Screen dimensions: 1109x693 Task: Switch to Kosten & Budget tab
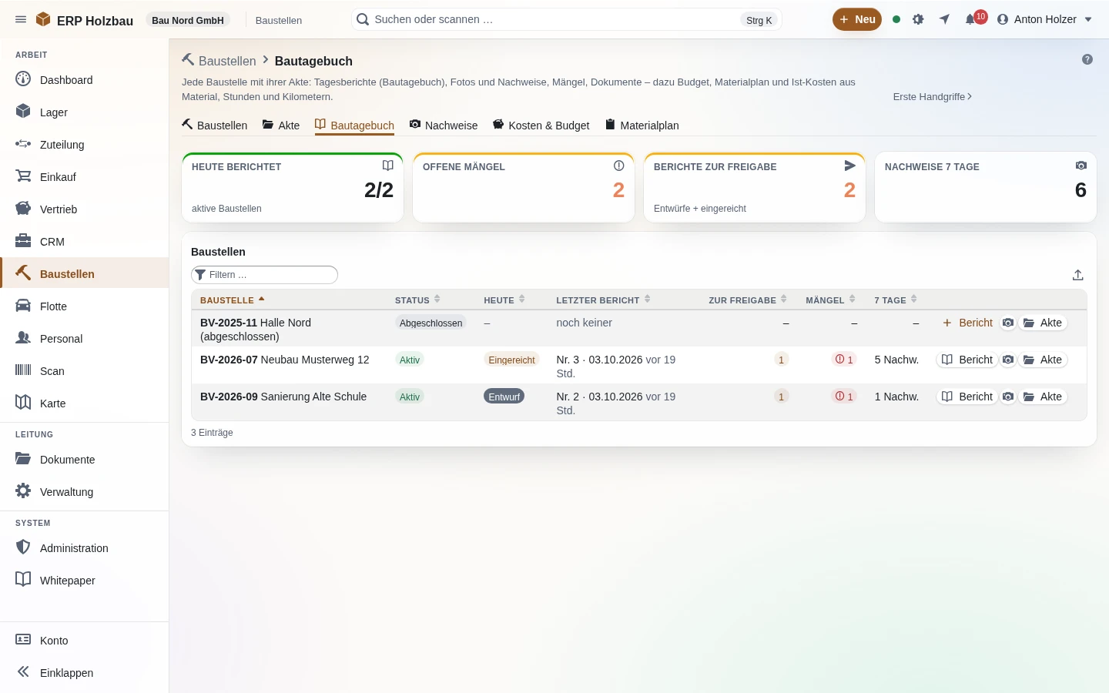(x=541, y=126)
